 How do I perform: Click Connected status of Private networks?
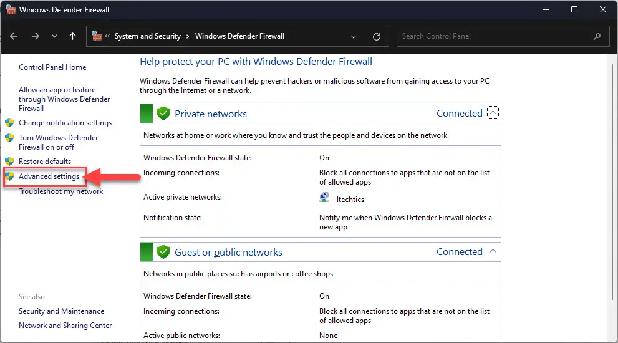coord(459,114)
